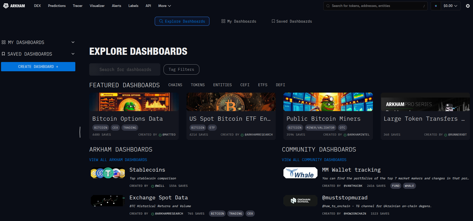Open Tracer in the top navigation
473x221 pixels.
click(78, 6)
